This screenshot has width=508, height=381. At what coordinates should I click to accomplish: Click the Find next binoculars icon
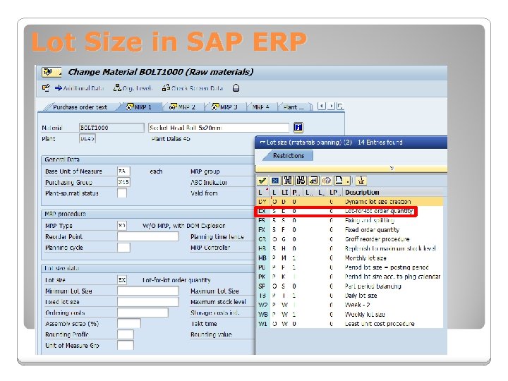click(x=301, y=181)
